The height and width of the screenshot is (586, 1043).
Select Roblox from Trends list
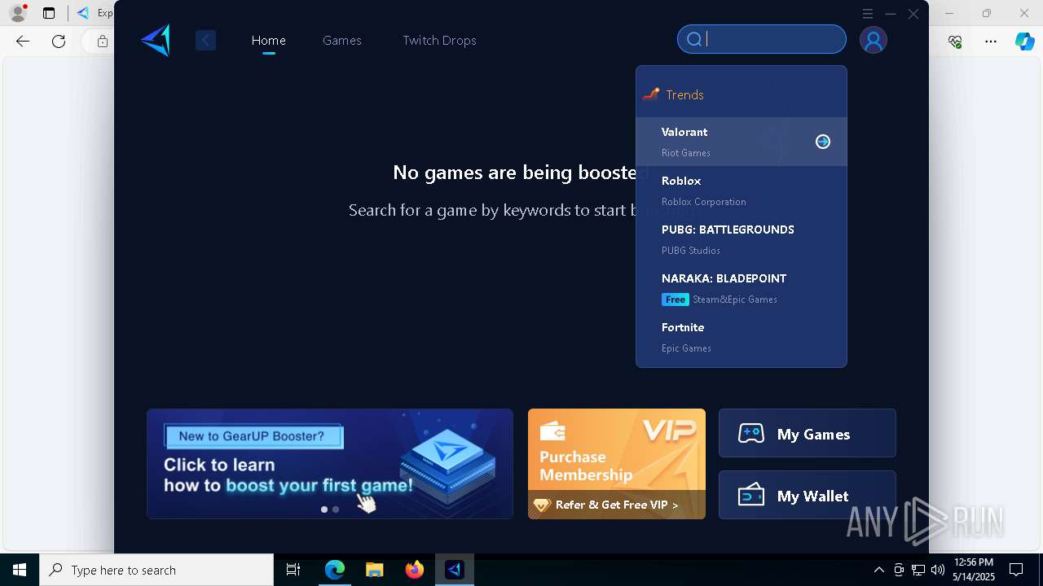click(742, 190)
